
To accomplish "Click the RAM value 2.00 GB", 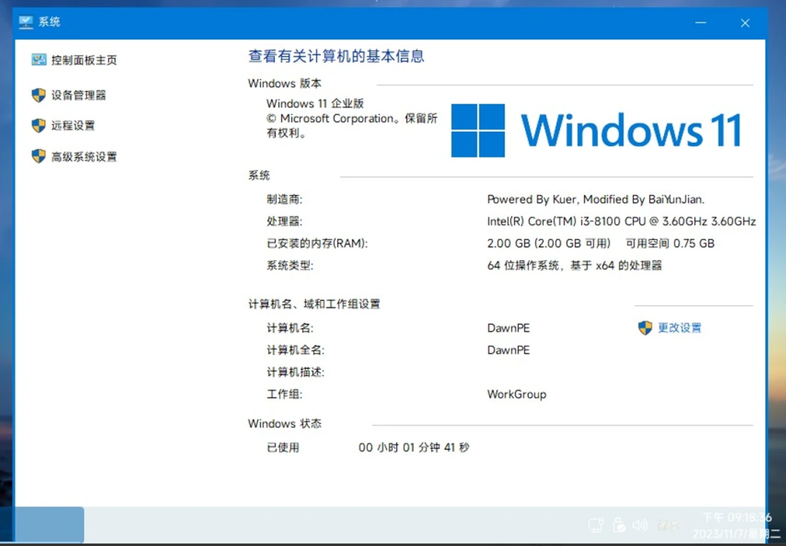I will (x=549, y=243).
